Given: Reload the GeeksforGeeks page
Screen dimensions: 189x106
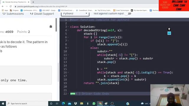Looking at the screenshot, I should pos(11,6).
